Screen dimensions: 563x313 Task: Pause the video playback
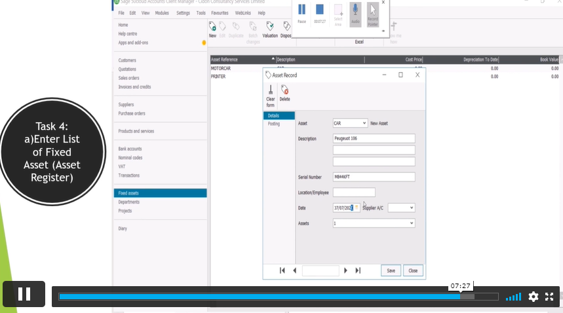(x=24, y=294)
